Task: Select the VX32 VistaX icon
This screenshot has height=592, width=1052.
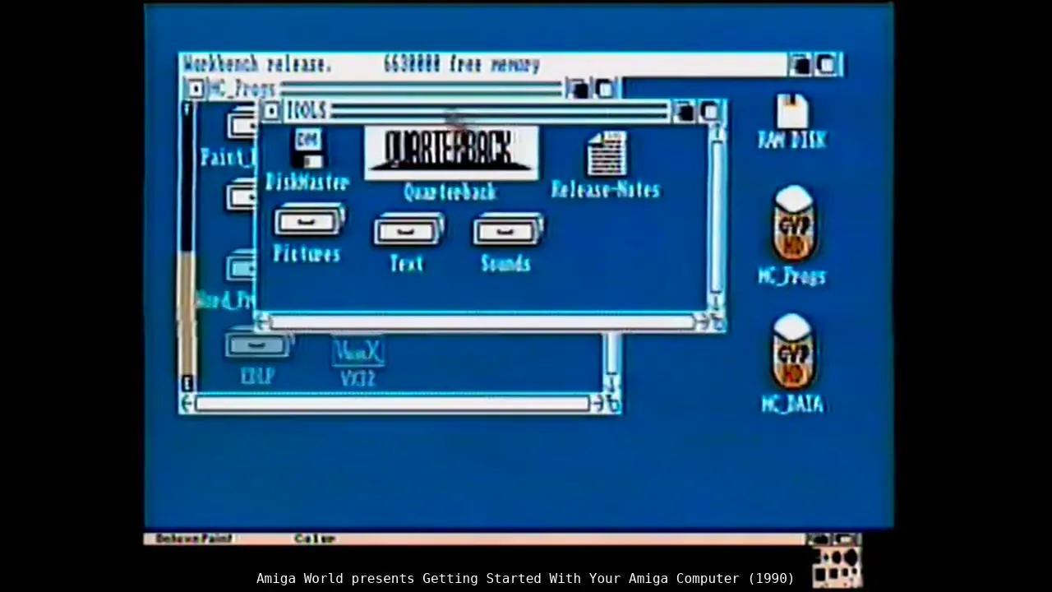Action: 358,351
